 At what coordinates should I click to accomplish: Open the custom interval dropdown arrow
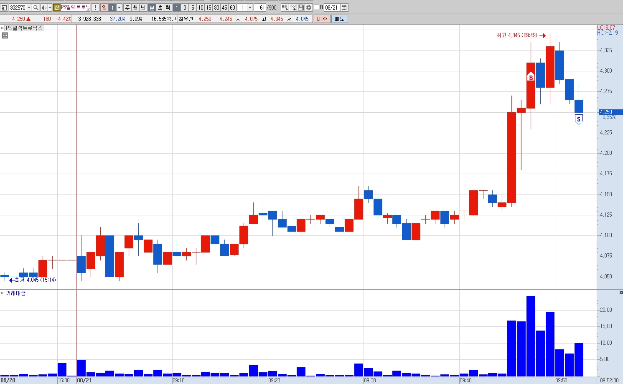pyautogui.click(x=250, y=8)
